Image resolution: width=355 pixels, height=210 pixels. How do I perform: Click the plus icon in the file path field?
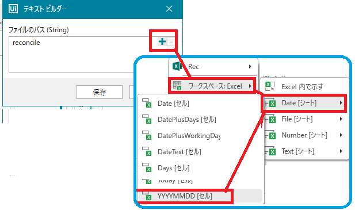(x=162, y=41)
